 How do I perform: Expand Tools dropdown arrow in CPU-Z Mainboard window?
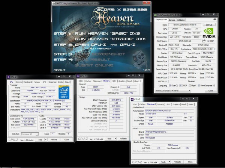point(169,162)
